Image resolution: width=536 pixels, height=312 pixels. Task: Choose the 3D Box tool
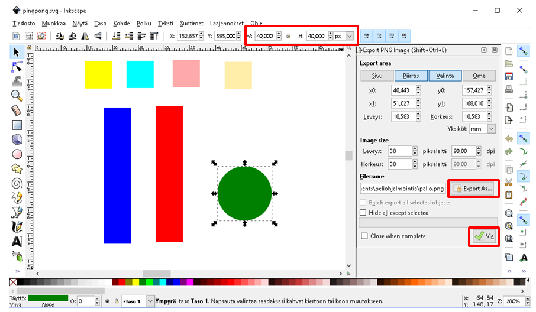click(x=17, y=139)
